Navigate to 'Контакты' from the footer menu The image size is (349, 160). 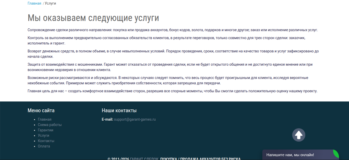pyautogui.click(x=46, y=141)
